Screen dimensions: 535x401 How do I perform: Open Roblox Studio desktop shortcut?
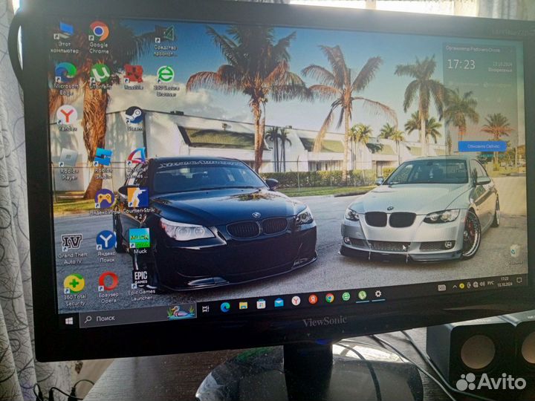click(x=103, y=158)
